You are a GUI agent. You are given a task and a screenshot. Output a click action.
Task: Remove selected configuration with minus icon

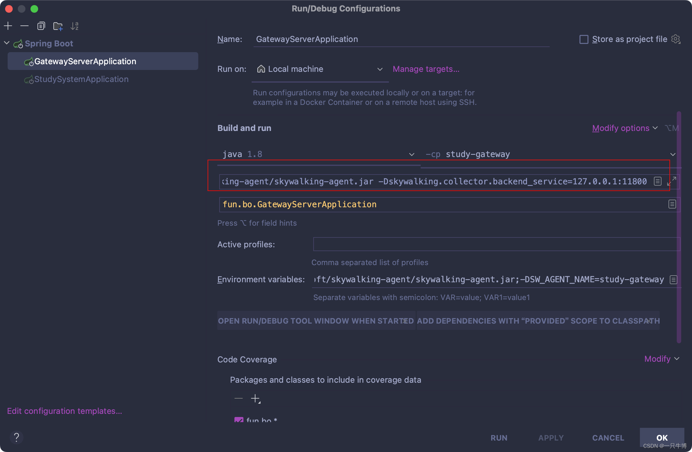click(24, 26)
